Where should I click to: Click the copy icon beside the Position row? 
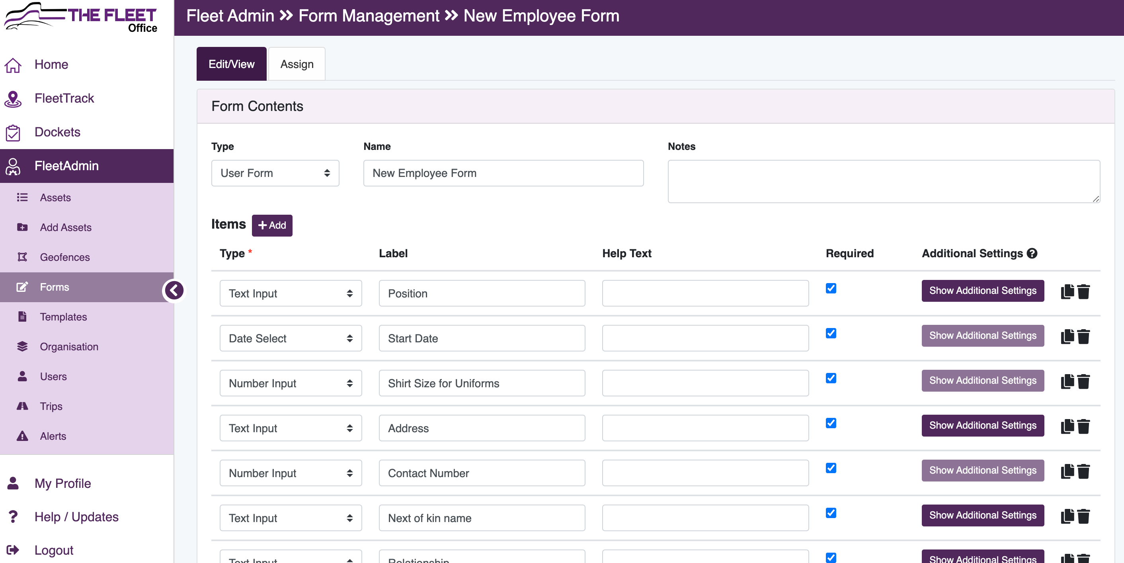(x=1067, y=291)
